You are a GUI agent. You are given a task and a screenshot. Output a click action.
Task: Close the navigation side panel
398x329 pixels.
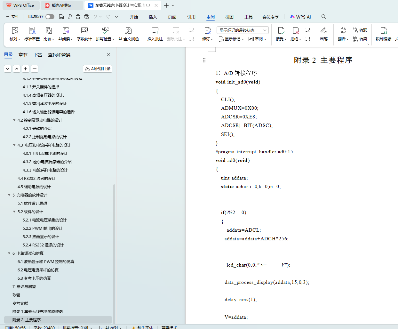click(x=108, y=55)
